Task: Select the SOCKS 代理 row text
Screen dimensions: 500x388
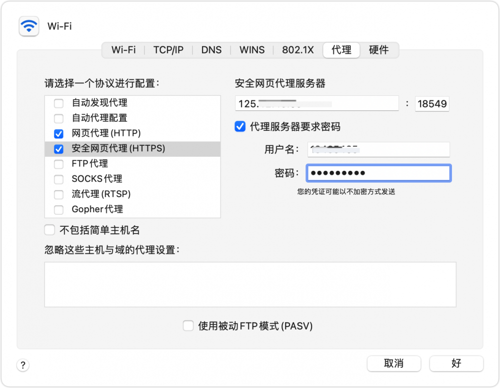Action: [x=97, y=179]
